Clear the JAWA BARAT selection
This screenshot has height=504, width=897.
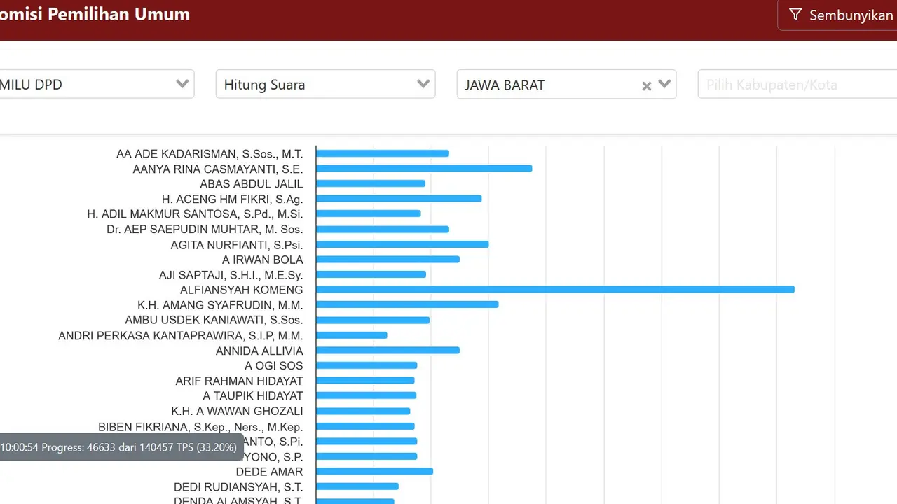(646, 85)
